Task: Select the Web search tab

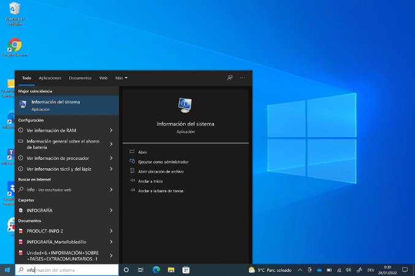Action: [104, 78]
